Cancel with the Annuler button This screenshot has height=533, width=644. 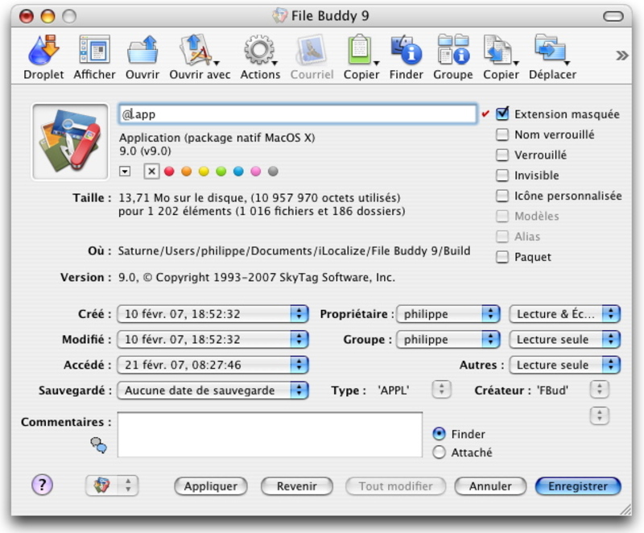490,486
